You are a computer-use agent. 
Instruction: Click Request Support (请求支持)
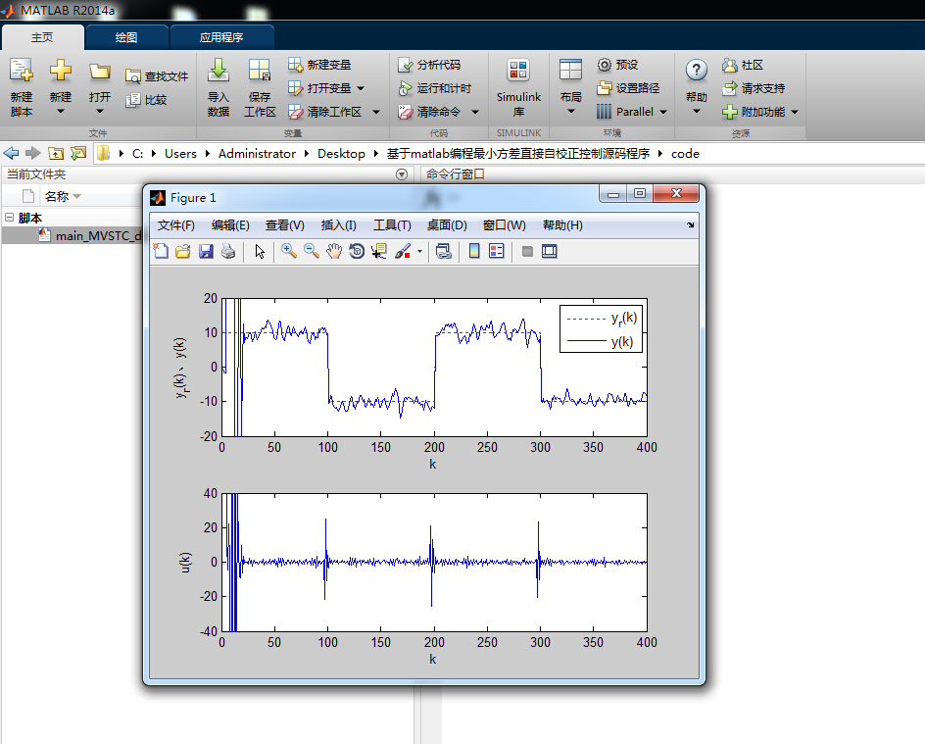754,88
